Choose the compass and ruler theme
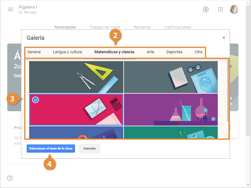 click(76, 77)
